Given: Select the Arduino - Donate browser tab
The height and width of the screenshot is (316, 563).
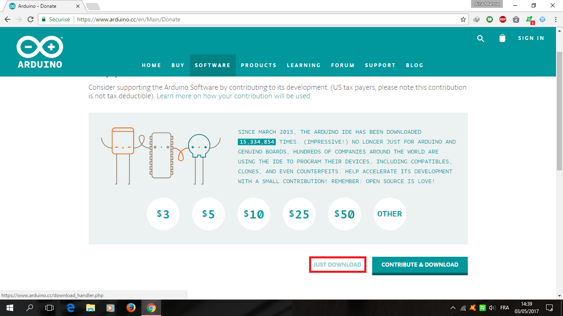Looking at the screenshot, I should (x=37, y=6).
